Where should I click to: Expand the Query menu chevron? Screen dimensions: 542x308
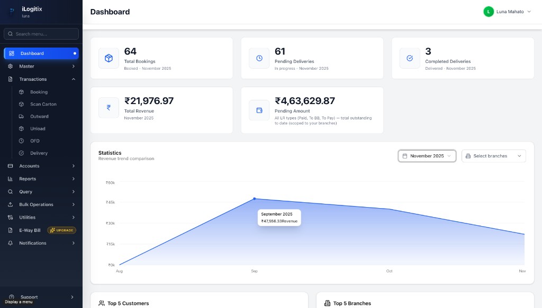(x=73, y=192)
